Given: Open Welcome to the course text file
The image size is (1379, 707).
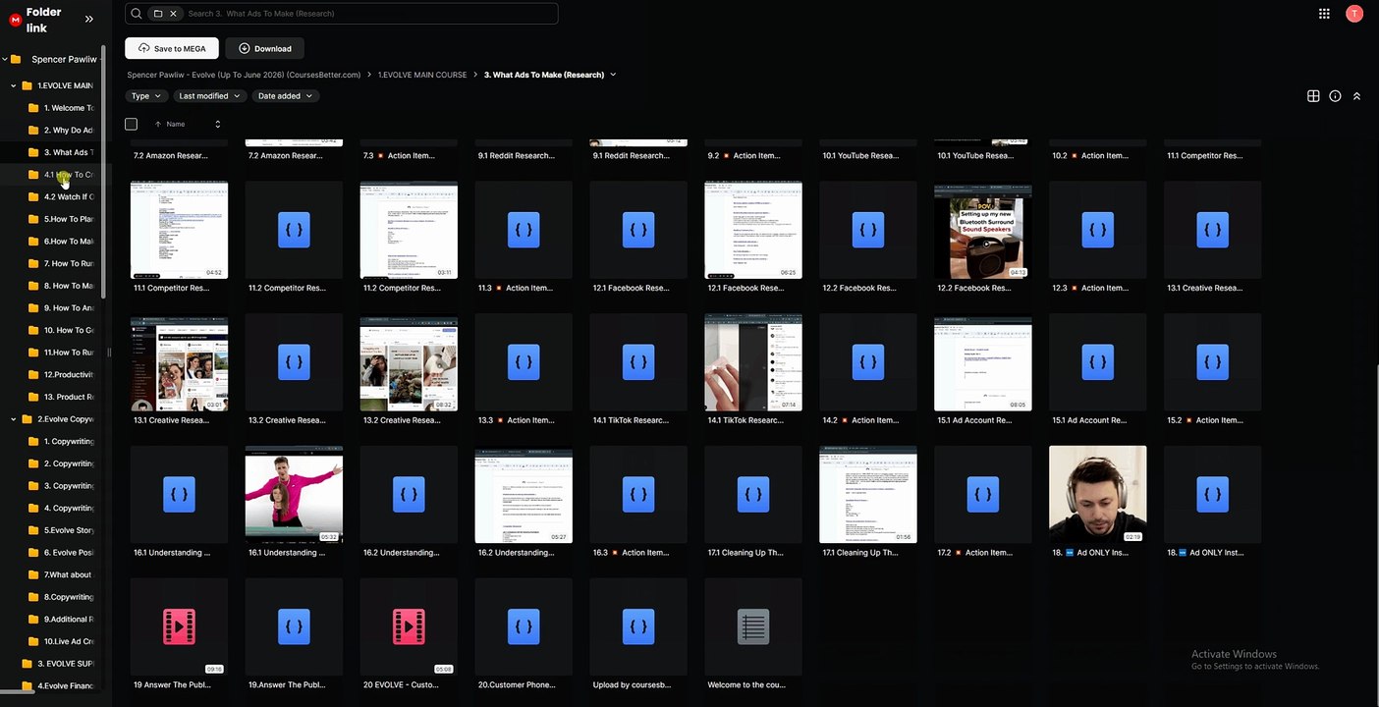Looking at the screenshot, I should click(x=753, y=626).
